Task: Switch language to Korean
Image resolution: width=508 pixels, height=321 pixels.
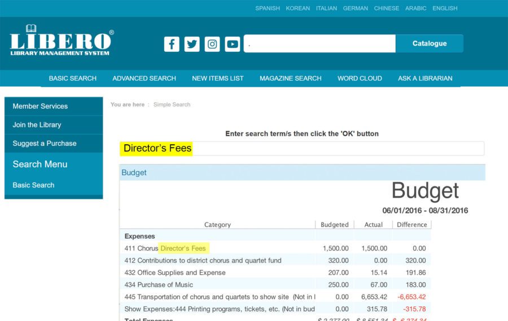Action: (297, 8)
